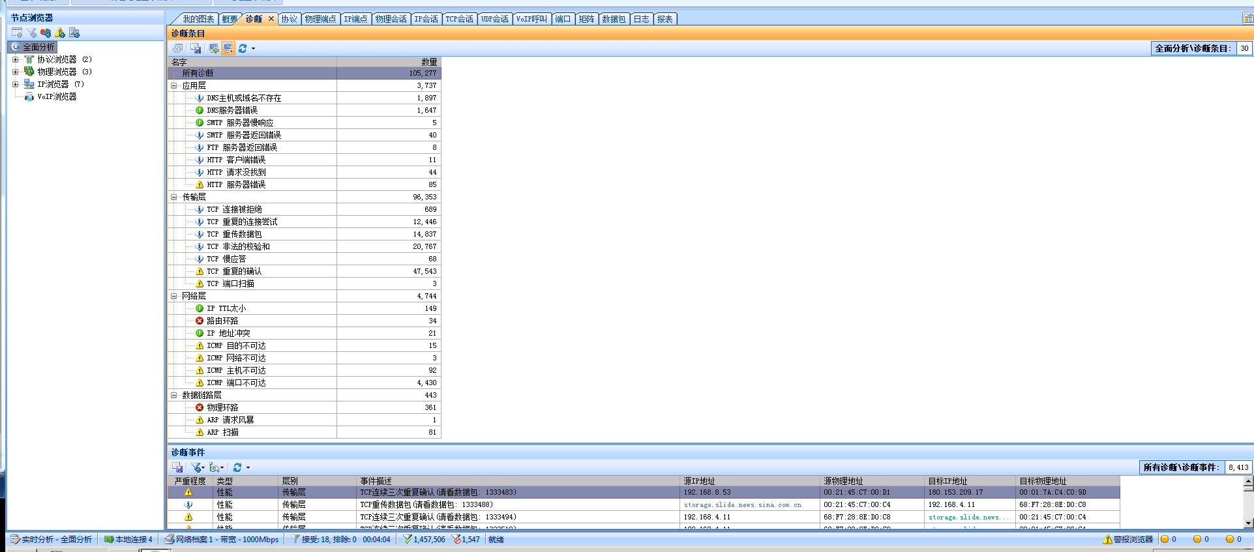Open refresh dropdown arrow in diagnosis events toolbar
The height and width of the screenshot is (552, 1254).
click(248, 467)
